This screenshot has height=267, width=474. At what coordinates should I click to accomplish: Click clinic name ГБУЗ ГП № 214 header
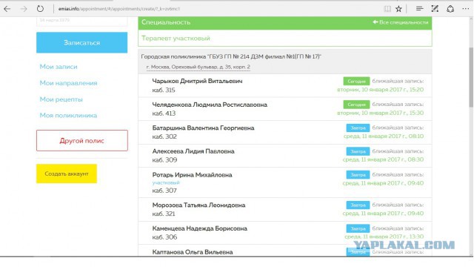pyautogui.click(x=231, y=56)
